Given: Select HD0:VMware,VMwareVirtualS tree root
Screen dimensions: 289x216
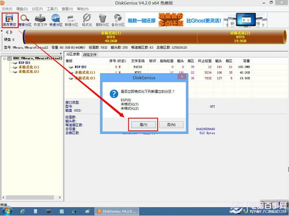Looking at the screenshot, I should [38, 58].
